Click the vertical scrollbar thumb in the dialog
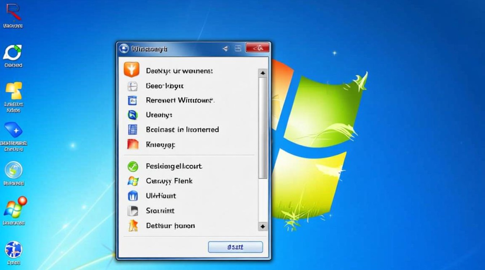485x270 pixels. click(x=263, y=128)
